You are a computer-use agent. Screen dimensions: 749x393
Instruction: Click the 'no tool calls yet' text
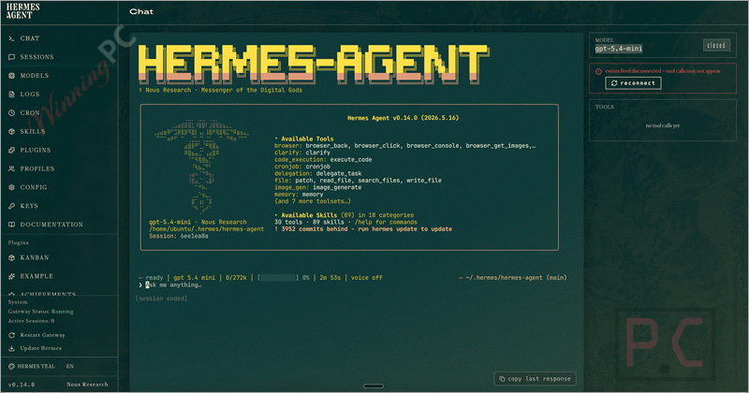tap(663, 125)
